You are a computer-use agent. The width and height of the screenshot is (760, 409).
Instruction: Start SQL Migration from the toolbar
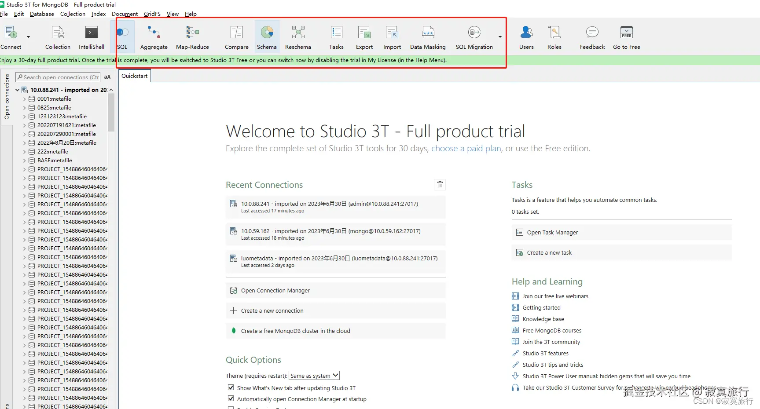pyautogui.click(x=474, y=37)
